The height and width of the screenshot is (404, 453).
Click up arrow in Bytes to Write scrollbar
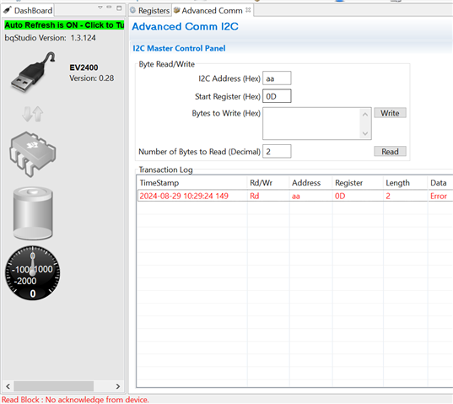click(x=365, y=115)
